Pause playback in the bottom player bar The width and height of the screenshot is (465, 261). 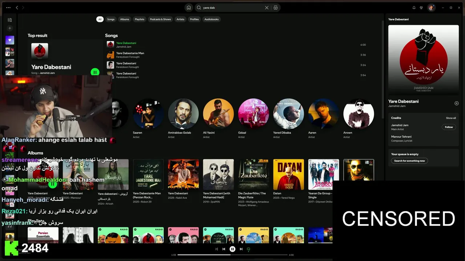[x=232, y=249]
